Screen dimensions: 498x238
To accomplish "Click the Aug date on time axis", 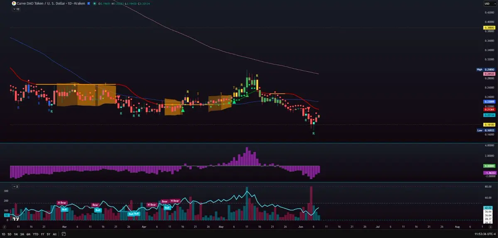I will [x=457, y=227].
